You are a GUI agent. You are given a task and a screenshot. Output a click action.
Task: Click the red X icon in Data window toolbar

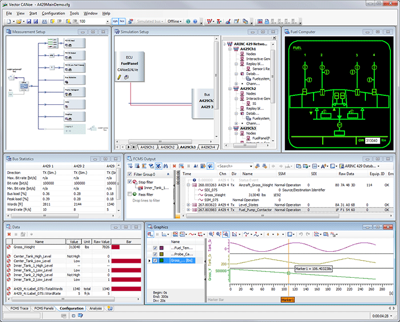point(8,234)
